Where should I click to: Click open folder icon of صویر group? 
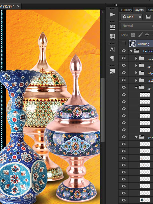coord(142,137)
